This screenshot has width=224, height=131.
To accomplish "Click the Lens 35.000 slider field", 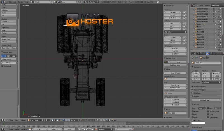I will (x=175, y=73).
